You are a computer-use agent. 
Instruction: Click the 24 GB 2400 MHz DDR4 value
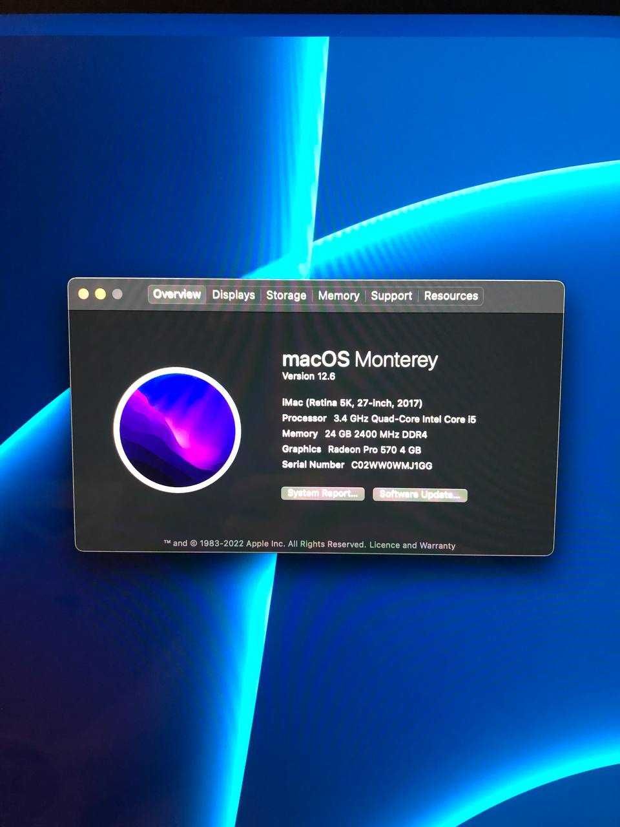point(376,434)
